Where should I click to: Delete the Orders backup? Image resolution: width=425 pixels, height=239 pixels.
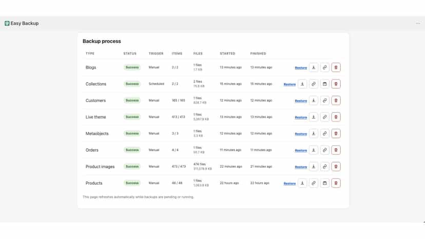pos(336,150)
